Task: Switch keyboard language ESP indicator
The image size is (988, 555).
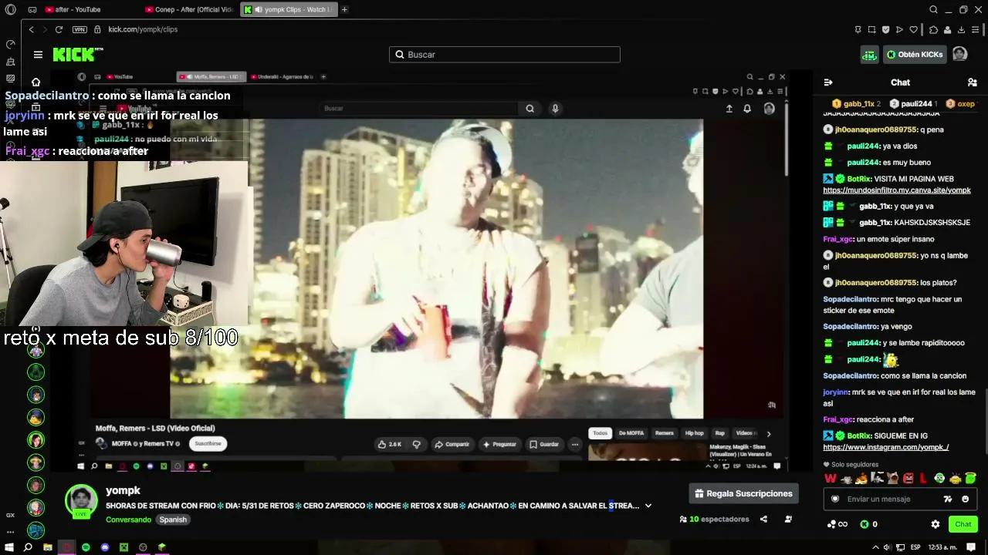Action: click(916, 547)
